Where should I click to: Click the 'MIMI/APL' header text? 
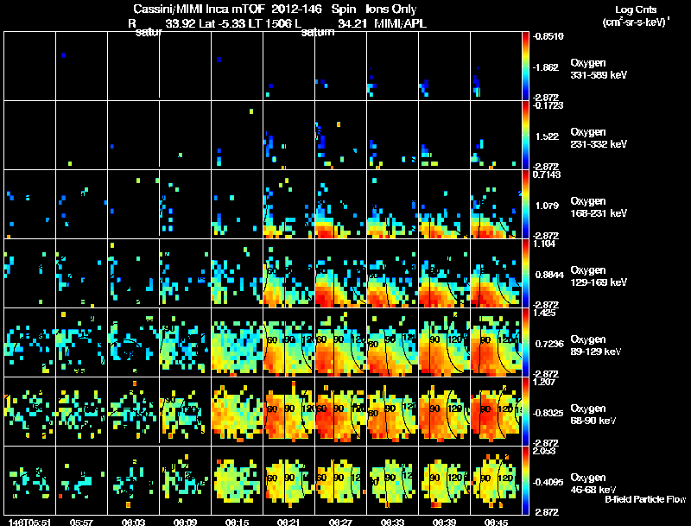click(400, 23)
